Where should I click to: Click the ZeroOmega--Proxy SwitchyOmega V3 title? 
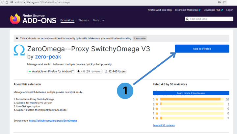89,49
